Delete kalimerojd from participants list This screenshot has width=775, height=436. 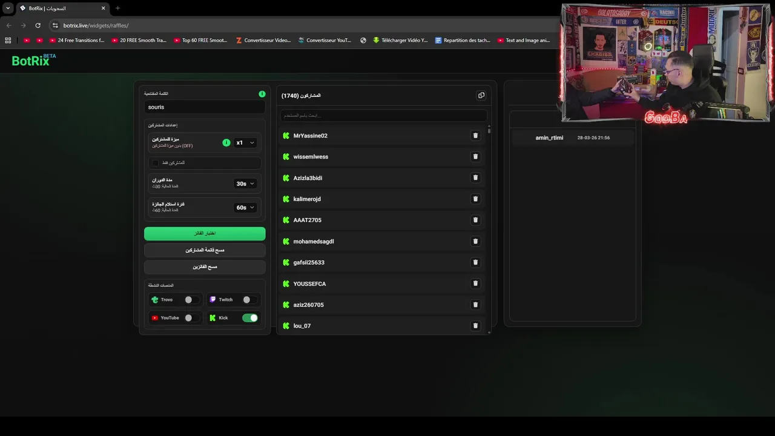pyautogui.click(x=475, y=199)
